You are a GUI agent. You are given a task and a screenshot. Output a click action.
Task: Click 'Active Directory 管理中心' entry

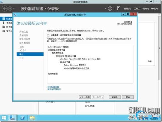click(x=75, y=65)
